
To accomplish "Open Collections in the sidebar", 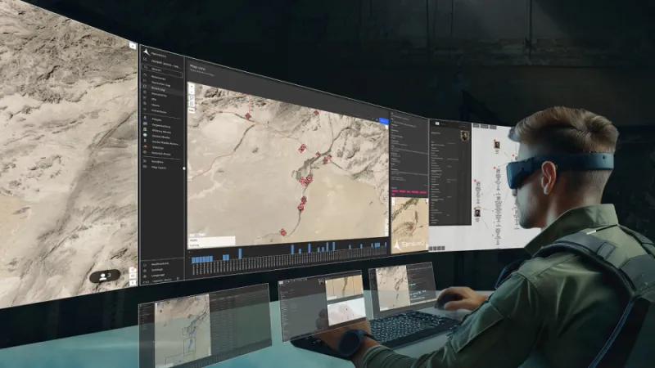I will [159, 111].
